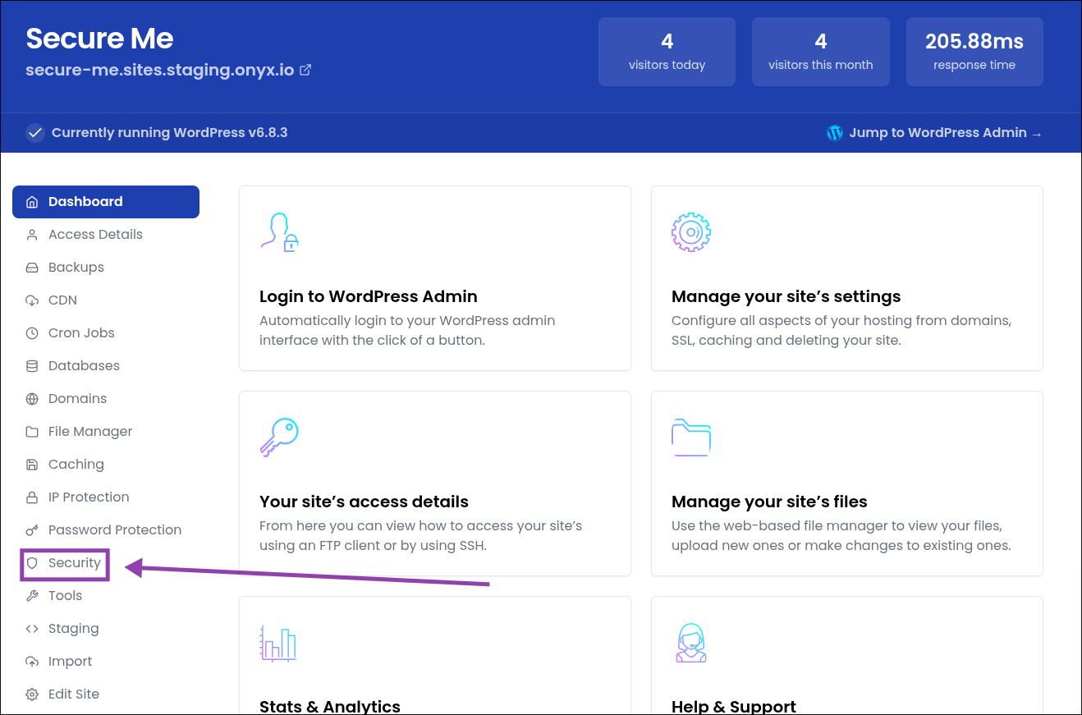The width and height of the screenshot is (1082, 715).
Task: Click the Databases cylinder icon
Action: [x=32, y=366]
